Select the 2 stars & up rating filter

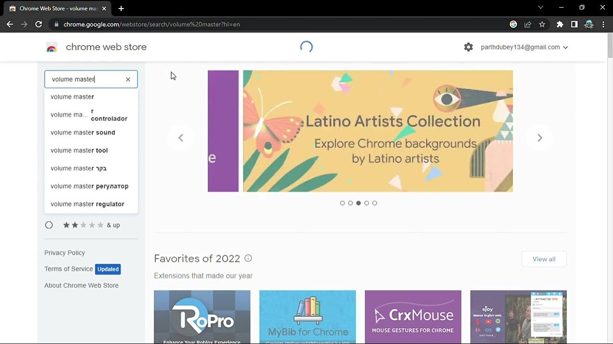click(x=49, y=225)
